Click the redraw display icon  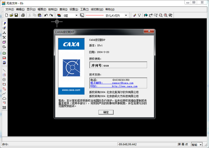tap(146, 15)
